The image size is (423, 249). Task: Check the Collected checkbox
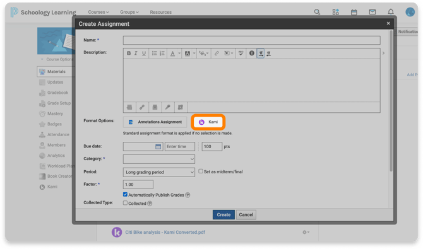pyautogui.click(x=125, y=203)
